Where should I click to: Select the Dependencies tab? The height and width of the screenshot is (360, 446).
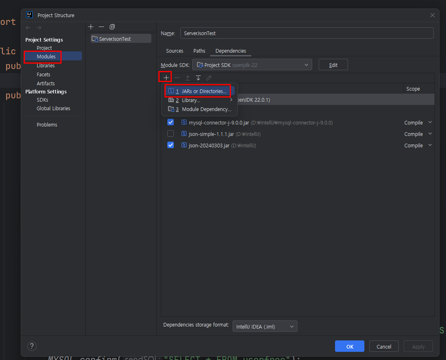pos(231,51)
